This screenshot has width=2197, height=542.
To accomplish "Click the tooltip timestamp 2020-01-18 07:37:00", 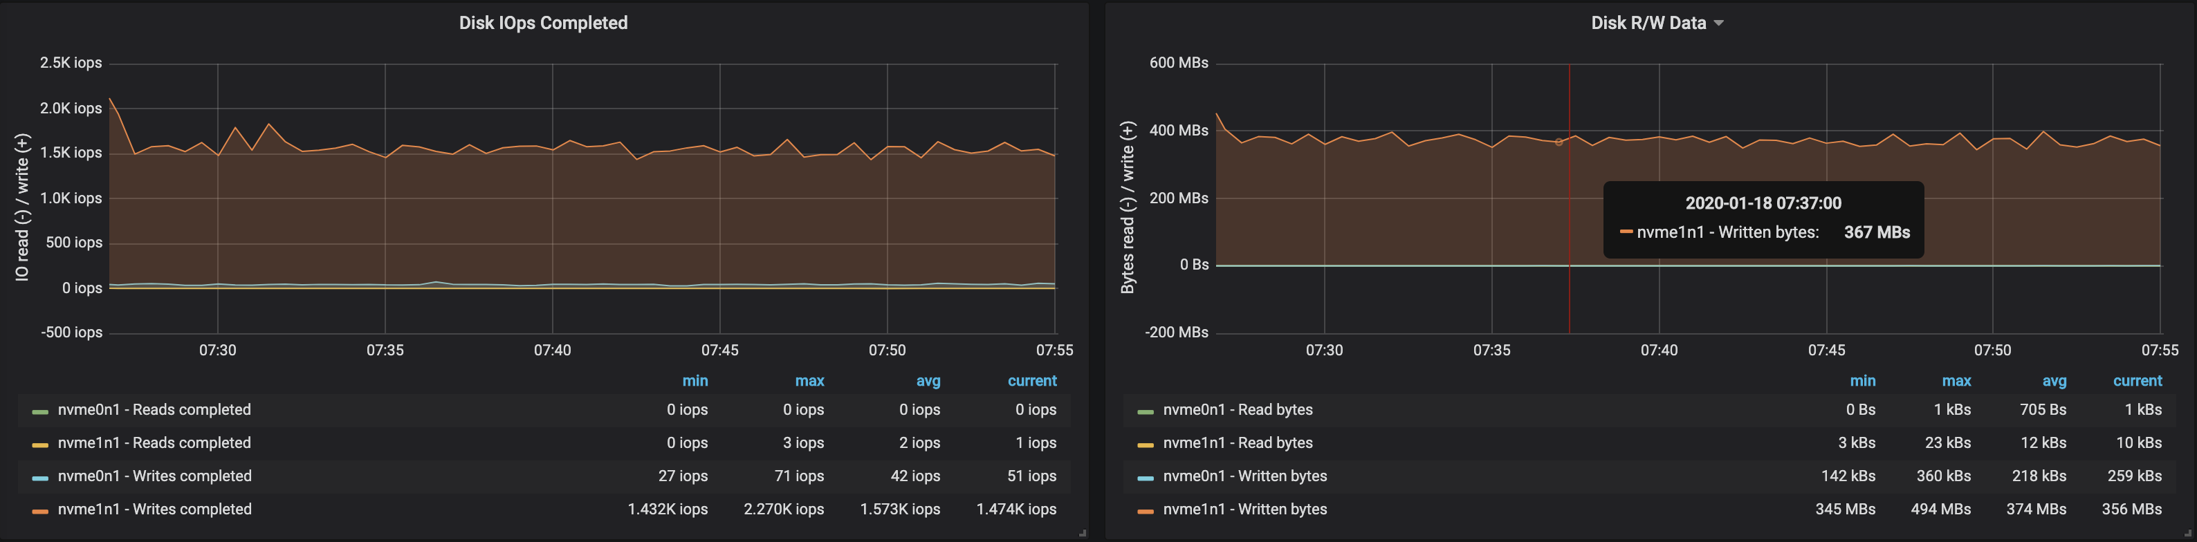I will (1763, 204).
